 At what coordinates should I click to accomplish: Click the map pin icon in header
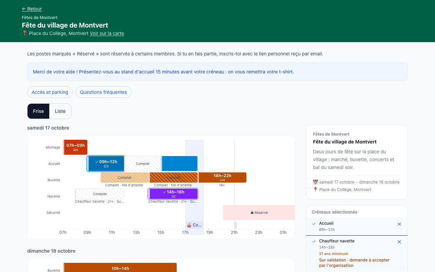point(24,33)
